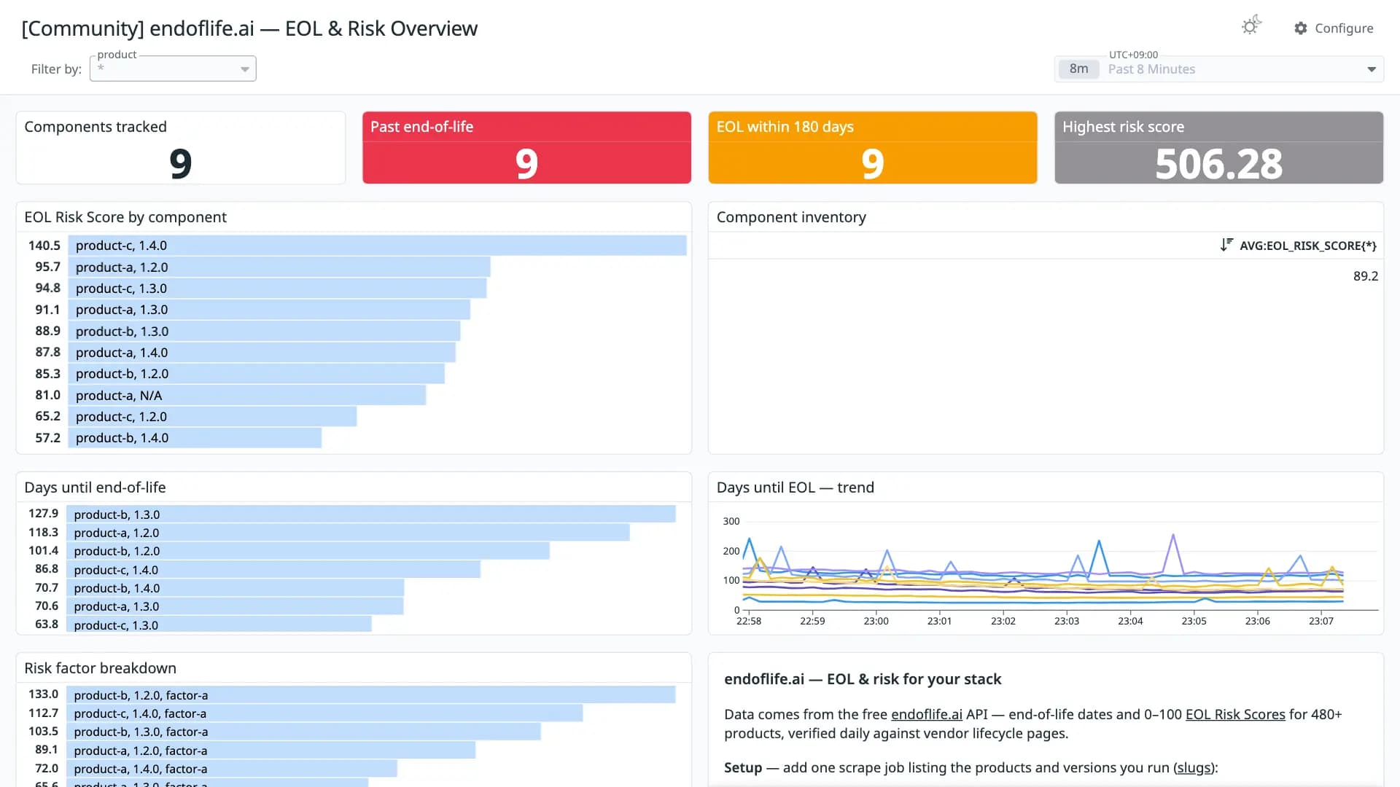Click the Configure gear icon
Image resolution: width=1400 pixels, height=787 pixels.
click(x=1301, y=28)
